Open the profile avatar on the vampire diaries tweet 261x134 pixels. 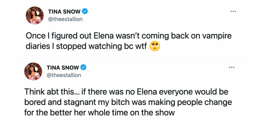coord(35,16)
